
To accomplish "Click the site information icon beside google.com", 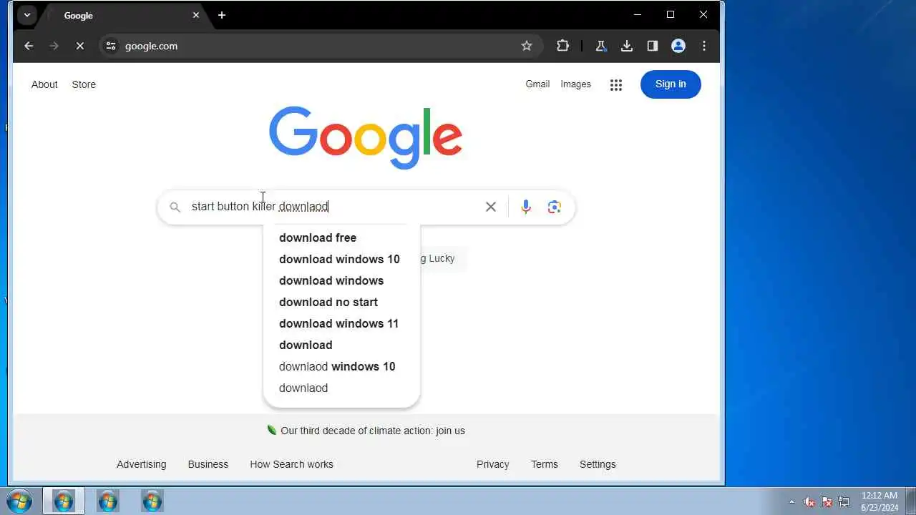I will click(x=111, y=46).
